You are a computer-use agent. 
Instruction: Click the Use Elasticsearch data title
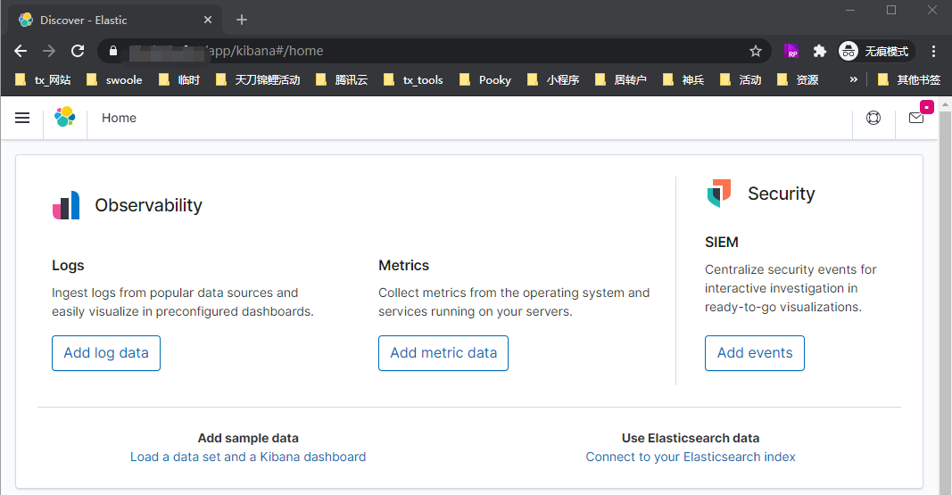tap(691, 438)
